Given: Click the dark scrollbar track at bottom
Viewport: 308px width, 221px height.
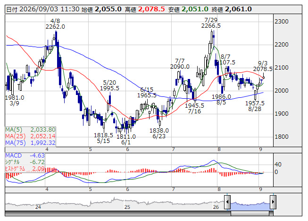Looking at the screenshot, I should click(x=118, y=213).
